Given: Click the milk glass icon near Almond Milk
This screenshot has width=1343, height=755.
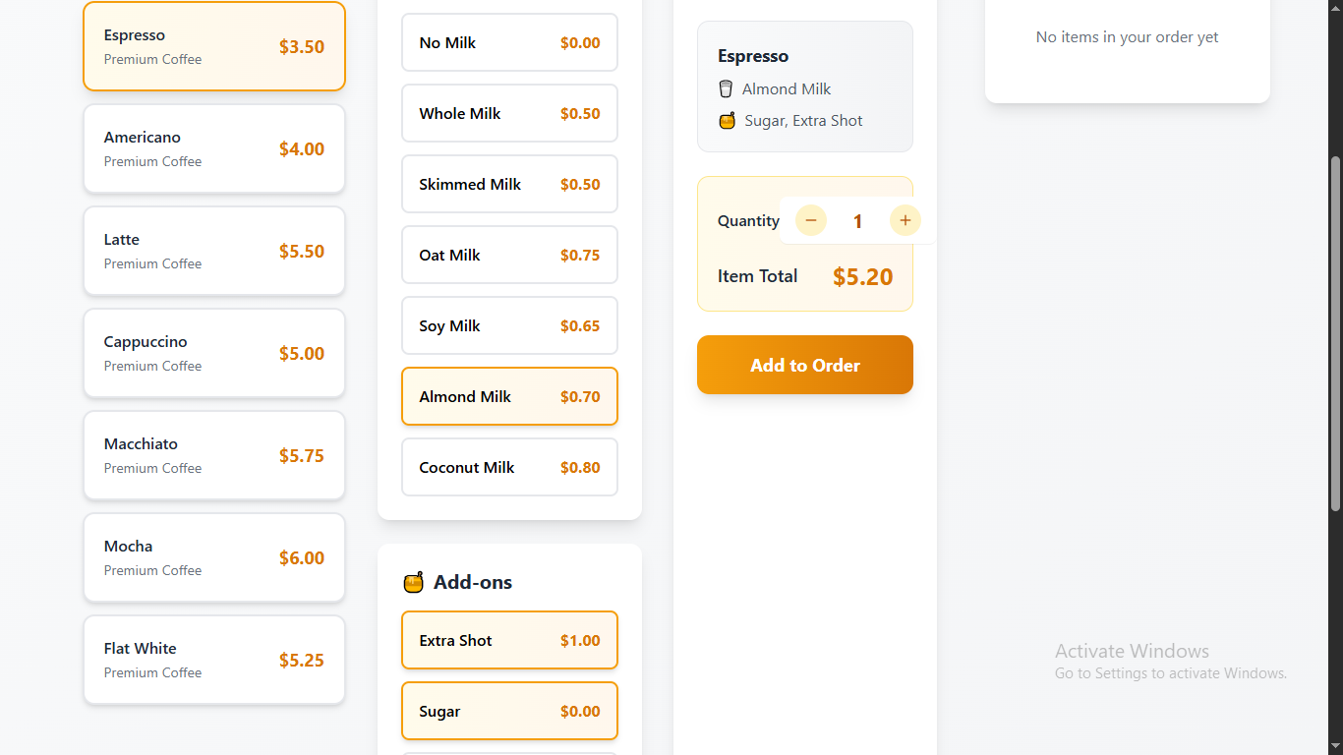Looking at the screenshot, I should point(727,89).
